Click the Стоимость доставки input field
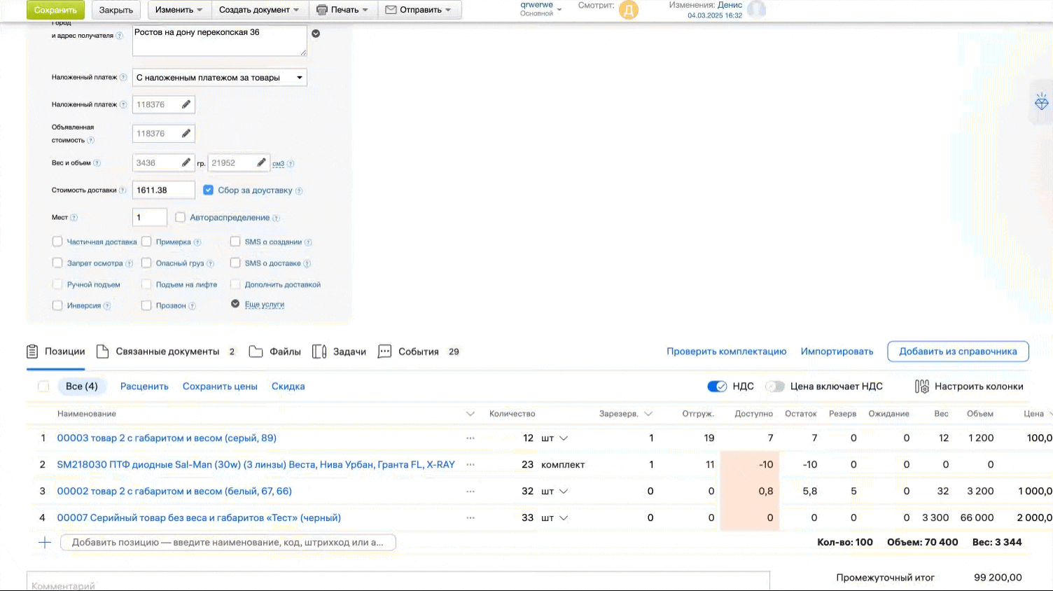1053x591 pixels. pyautogui.click(x=163, y=190)
